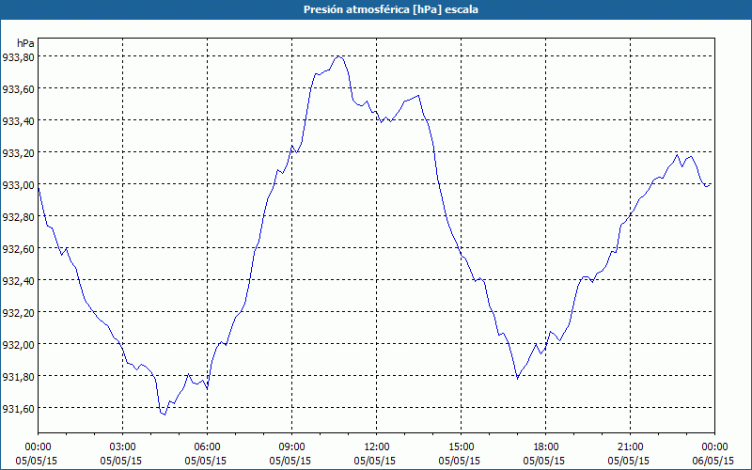Click the 12:00 time label
Viewport: 752px width, 470px height.
(x=377, y=447)
